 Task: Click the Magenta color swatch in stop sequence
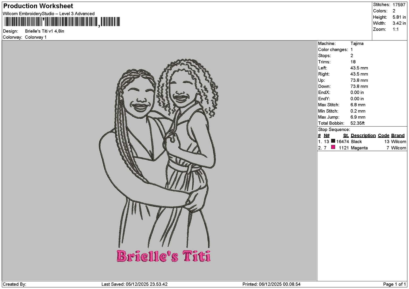(333, 147)
